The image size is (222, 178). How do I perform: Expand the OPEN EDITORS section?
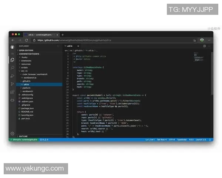click(x=26, y=50)
